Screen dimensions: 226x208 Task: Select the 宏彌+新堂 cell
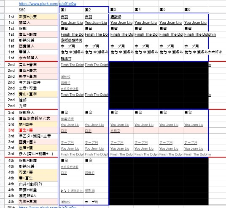tap(38, 190)
